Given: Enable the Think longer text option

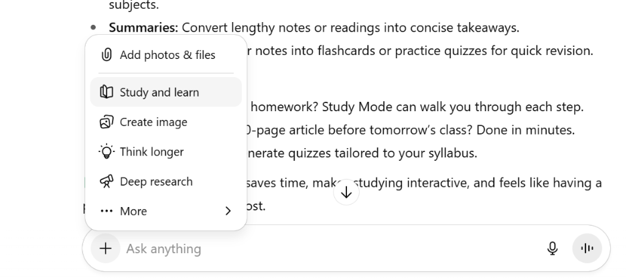Looking at the screenshot, I should pos(151,151).
